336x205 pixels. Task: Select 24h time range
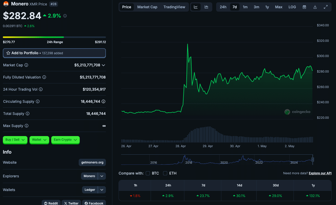223,7
